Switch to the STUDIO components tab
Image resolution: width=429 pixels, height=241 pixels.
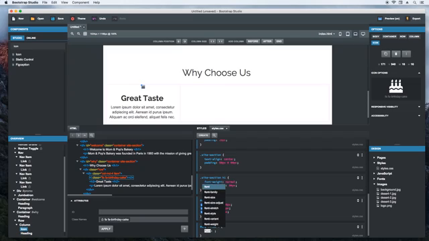tap(17, 37)
